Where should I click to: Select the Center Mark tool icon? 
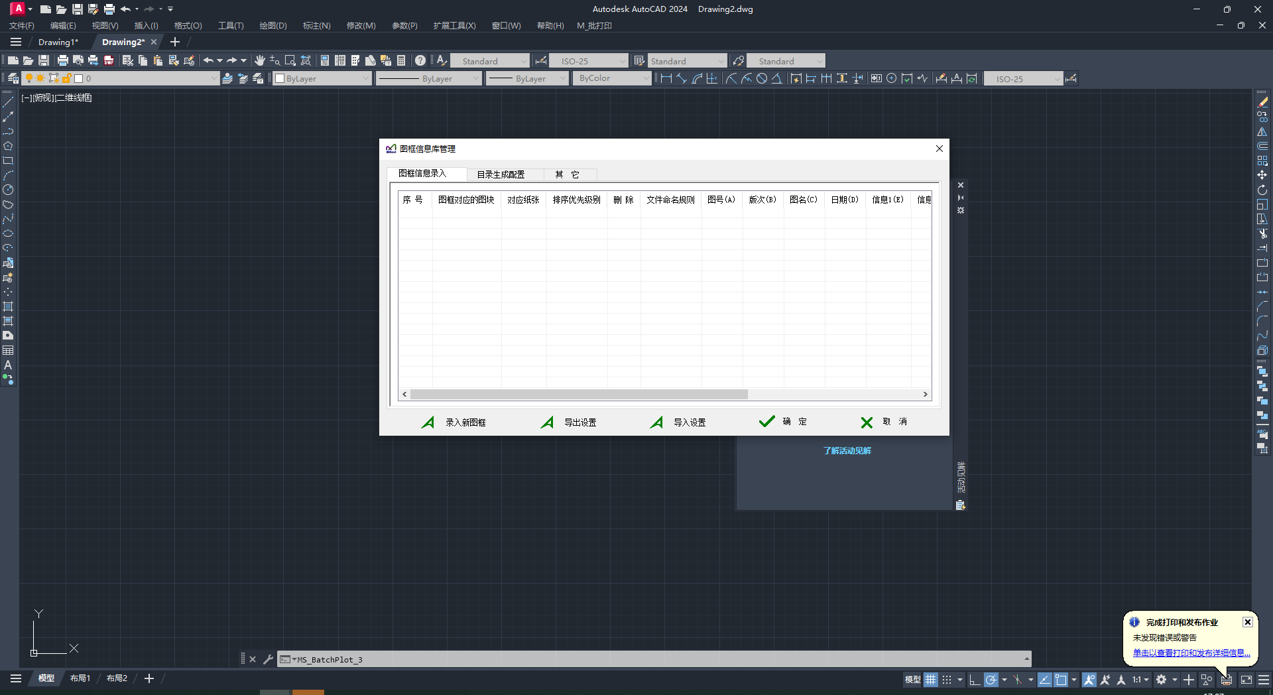pyautogui.click(x=892, y=78)
